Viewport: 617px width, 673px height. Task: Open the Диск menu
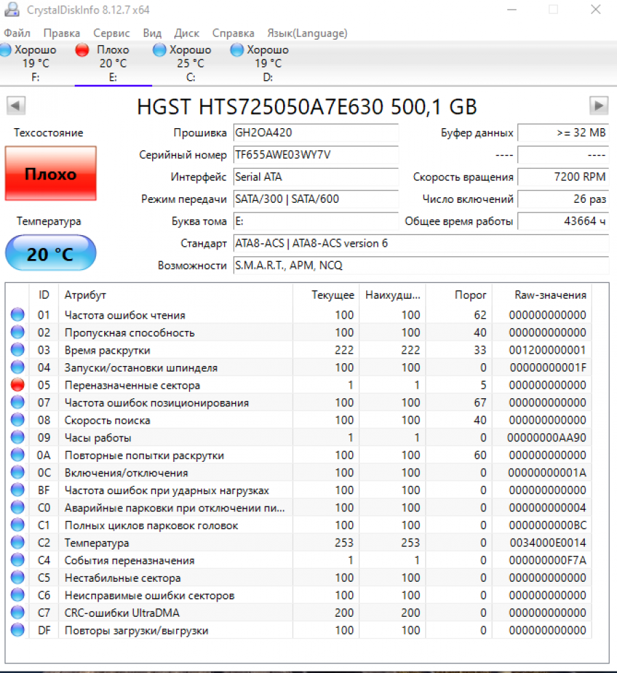pyautogui.click(x=186, y=33)
